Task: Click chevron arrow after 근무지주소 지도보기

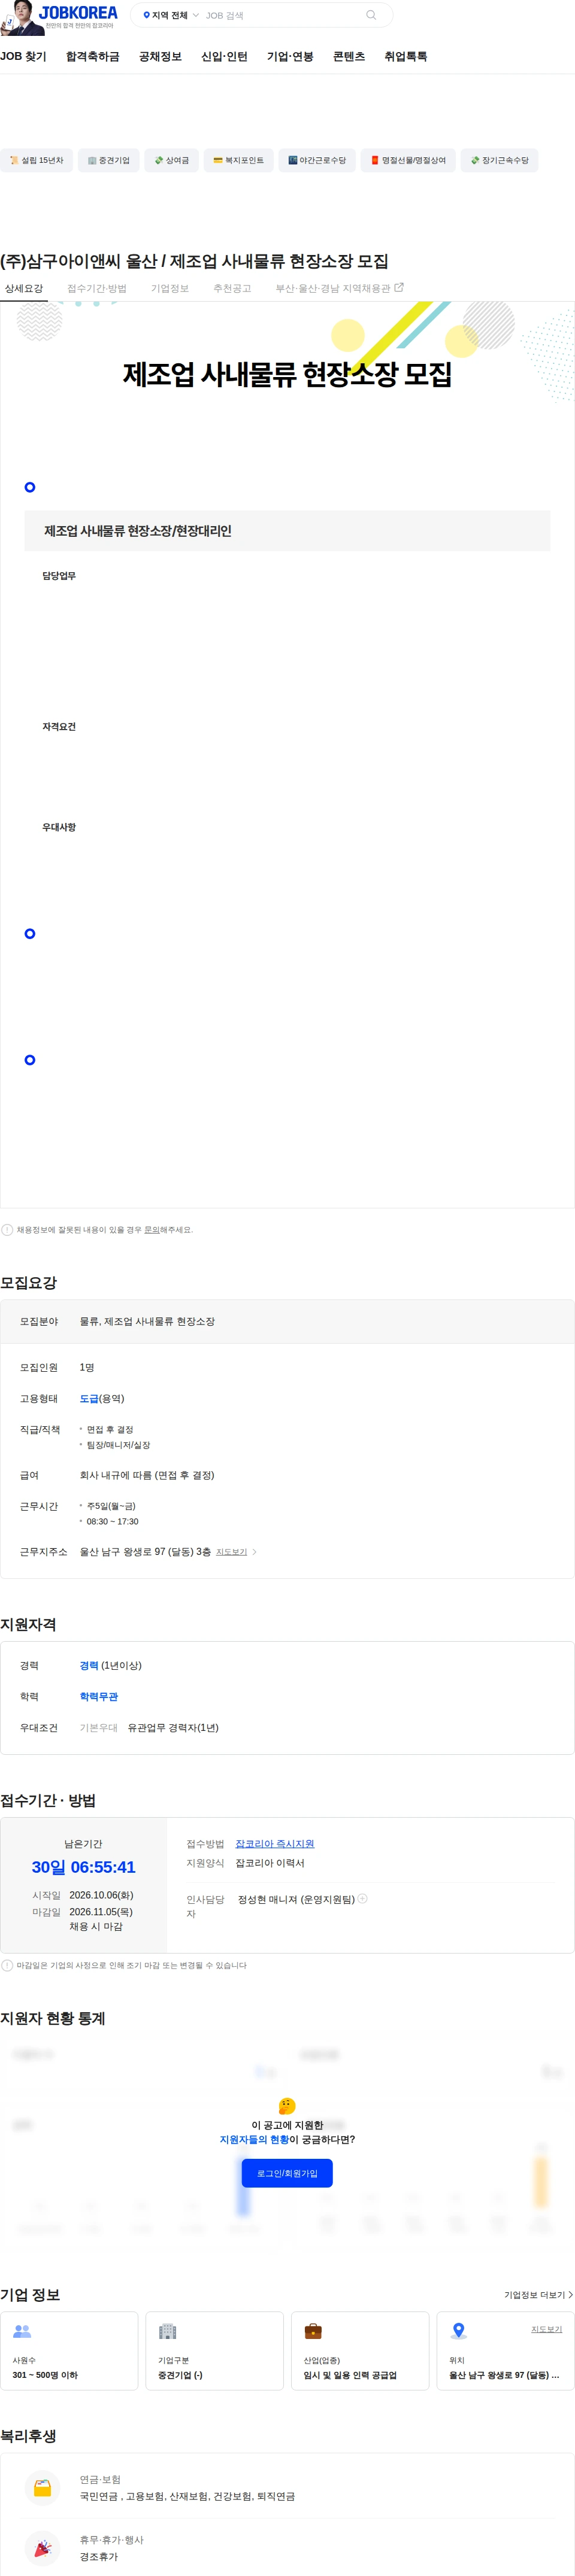Action: 254,1552
